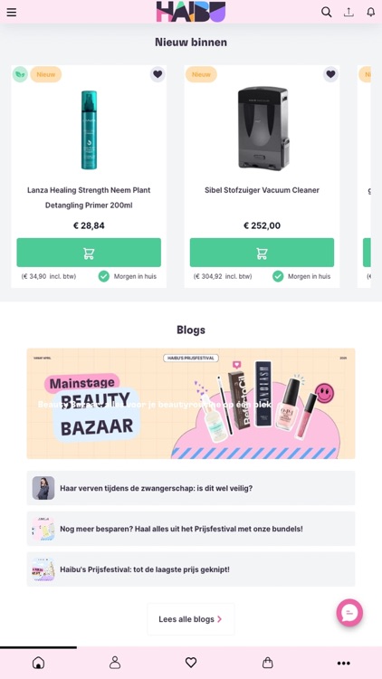Open the account profile tab
Image resolution: width=382 pixels, height=679 pixels.
115,663
